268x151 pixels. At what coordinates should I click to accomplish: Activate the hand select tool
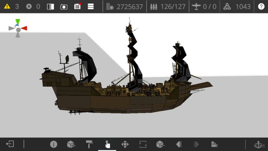pos(107,144)
